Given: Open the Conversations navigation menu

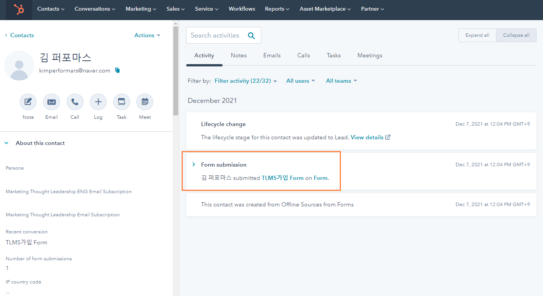Looking at the screenshot, I should (x=95, y=9).
